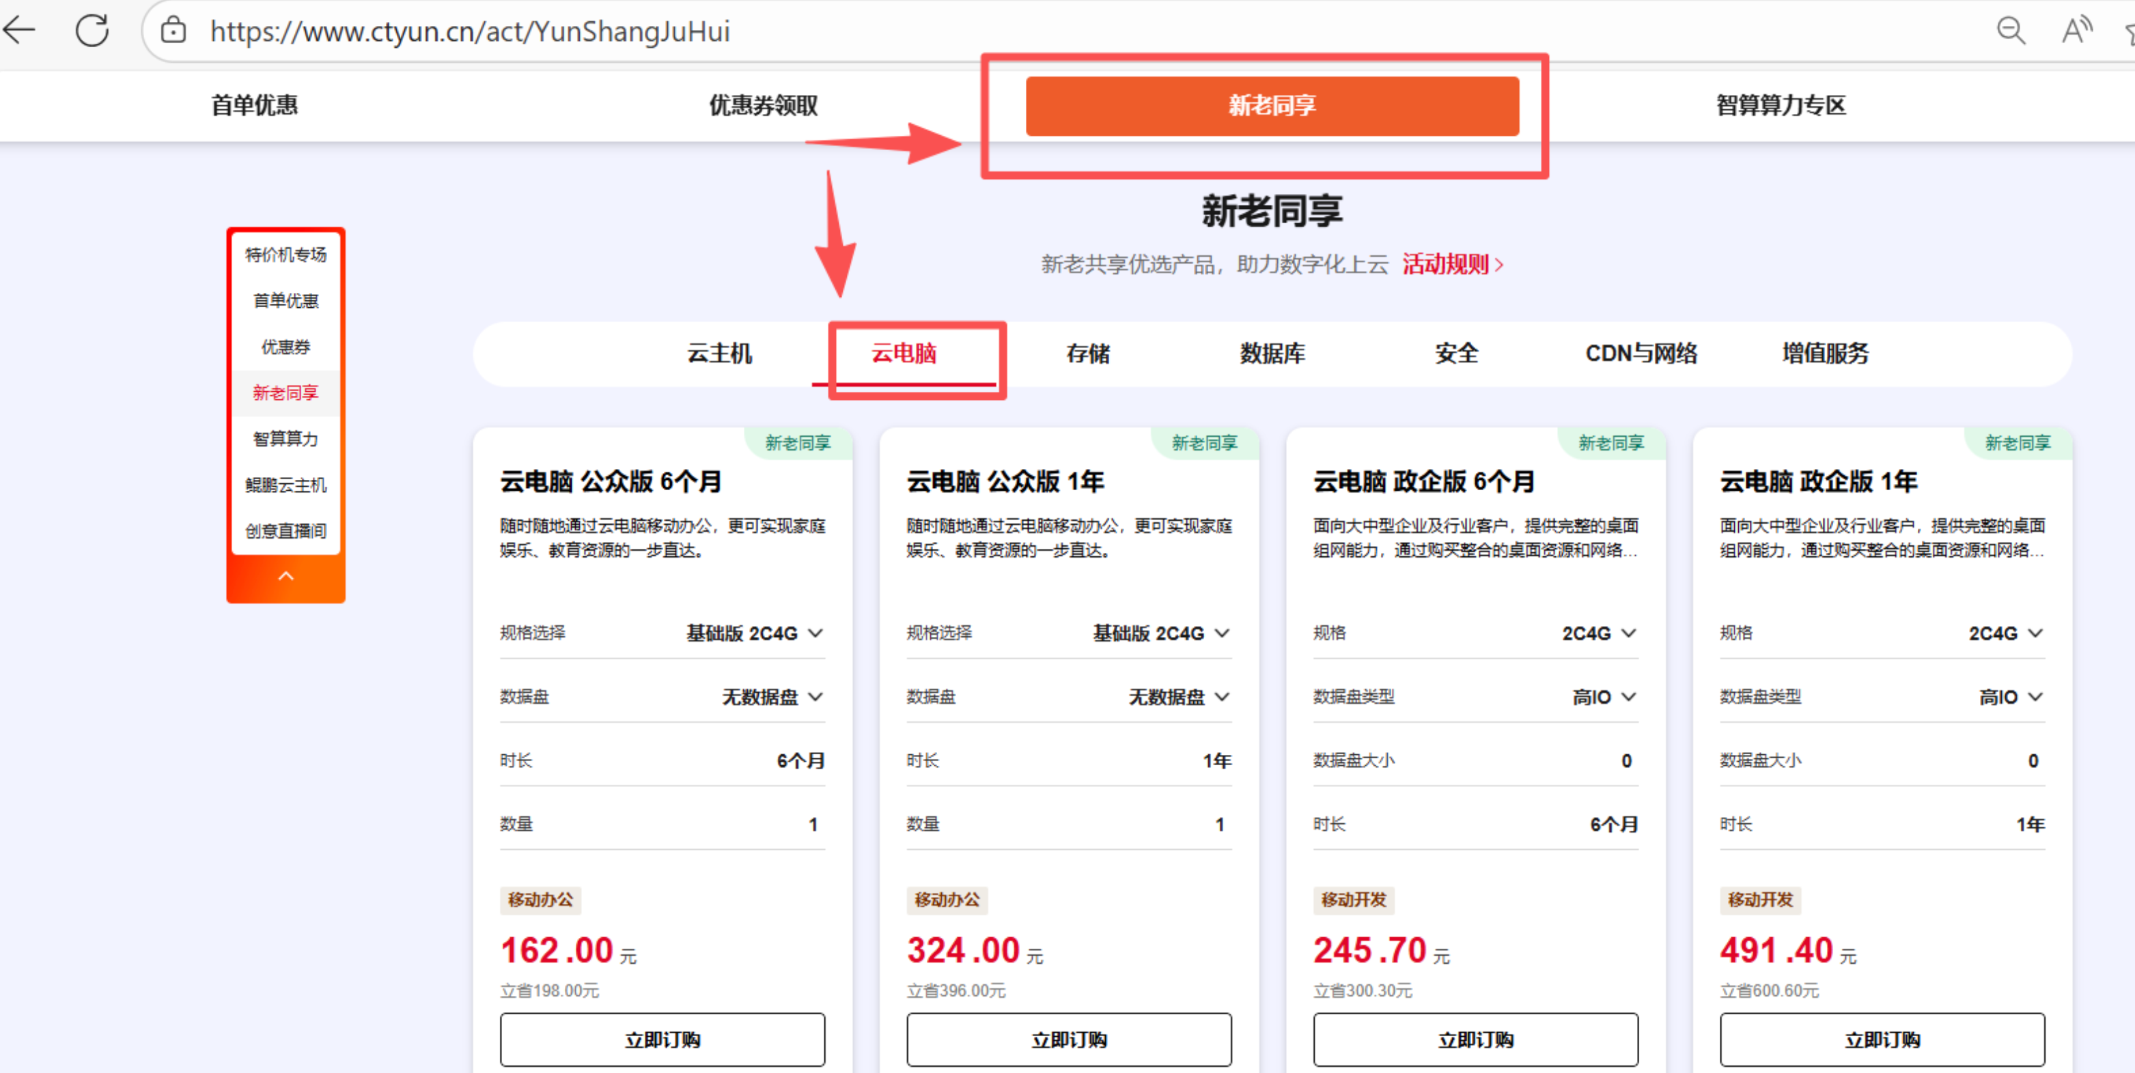This screenshot has height=1073, width=2135.
Task: Jump to 特价机专场 in side menu
Action: (286, 255)
